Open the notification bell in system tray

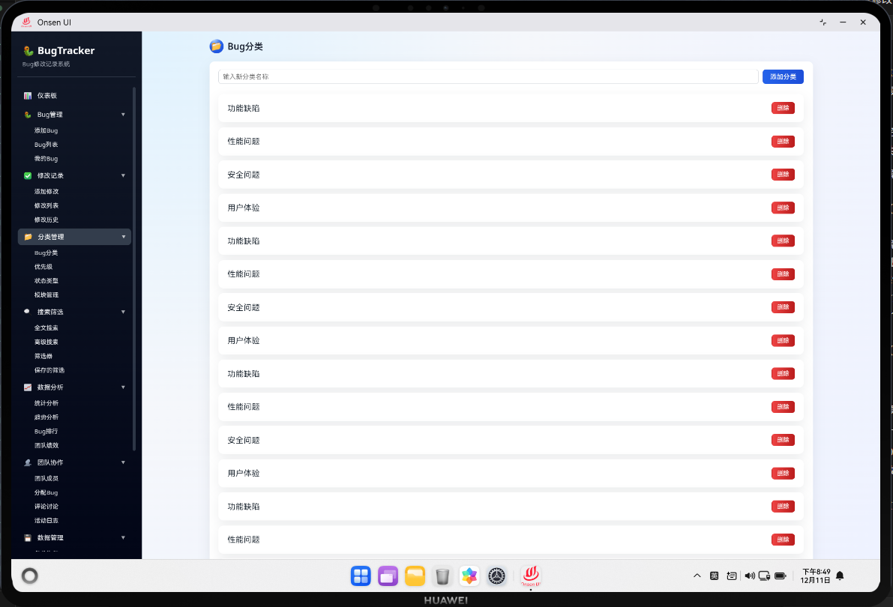click(840, 576)
